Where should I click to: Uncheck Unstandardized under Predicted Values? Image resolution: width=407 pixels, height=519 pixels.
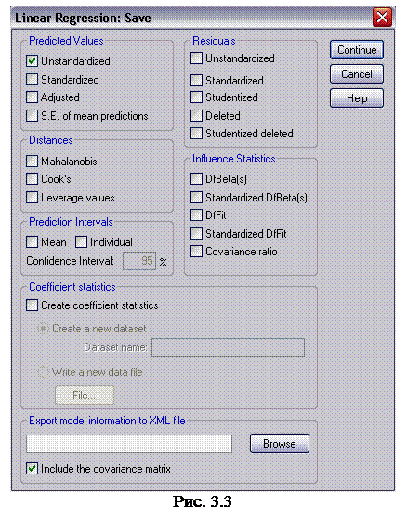coord(33,61)
